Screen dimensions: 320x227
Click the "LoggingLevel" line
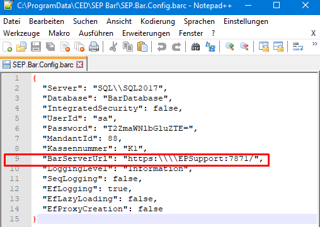coord(117,169)
